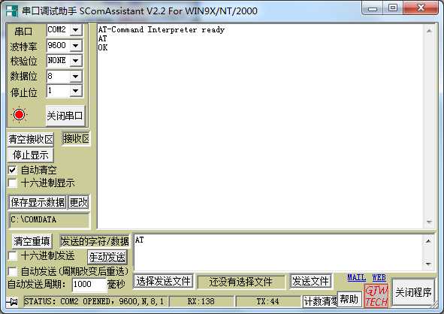Open the WEB link
The image size is (444, 314).
tap(379, 277)
